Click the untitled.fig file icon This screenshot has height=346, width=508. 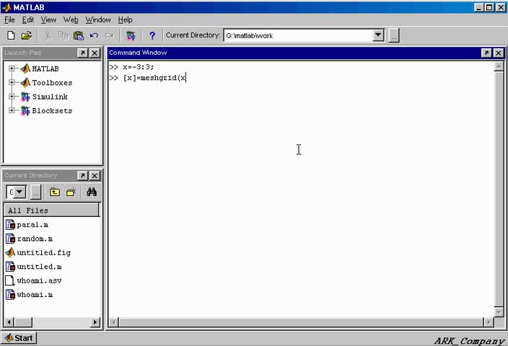(10, 252)
